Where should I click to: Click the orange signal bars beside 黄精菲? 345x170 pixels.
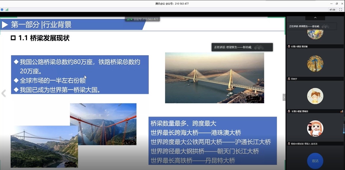click(x=342, y=111)
